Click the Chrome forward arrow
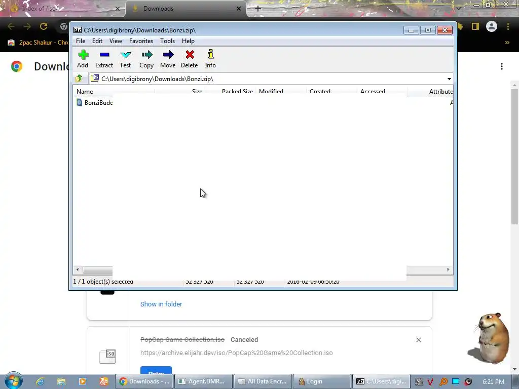Image resolution: width=519 pixels, height=389 pixels. pos(27,26)
